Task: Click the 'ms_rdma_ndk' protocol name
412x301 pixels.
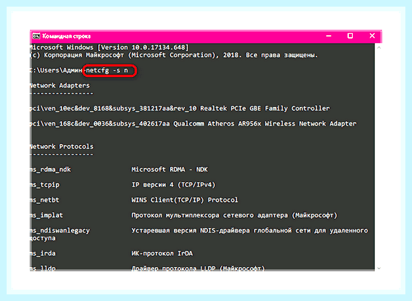Action: point(51,169)
